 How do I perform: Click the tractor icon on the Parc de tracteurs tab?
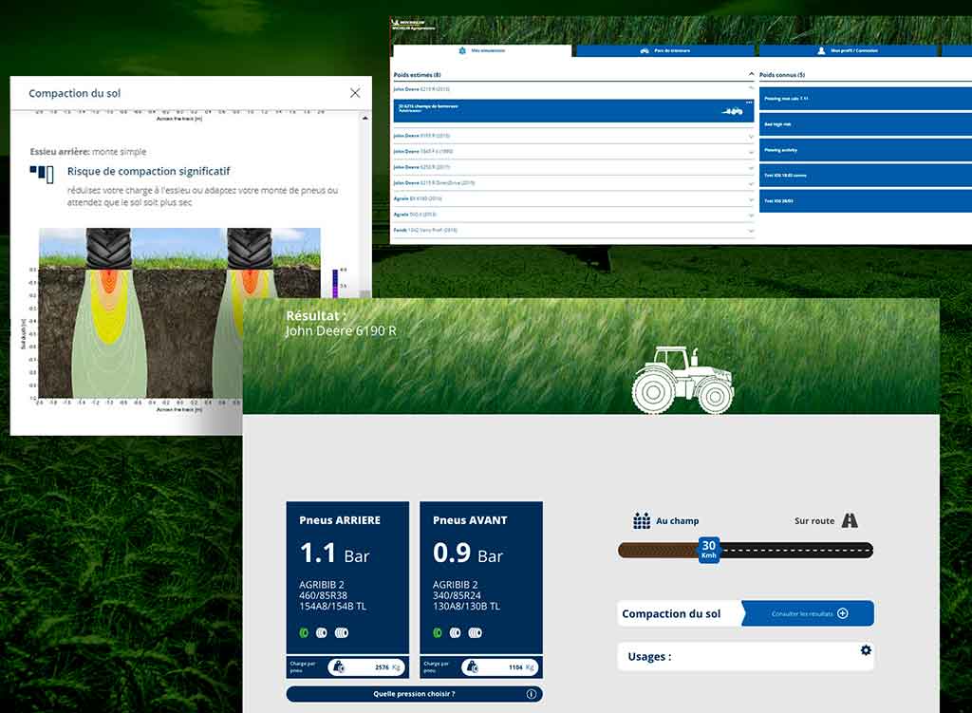[645, 51]
